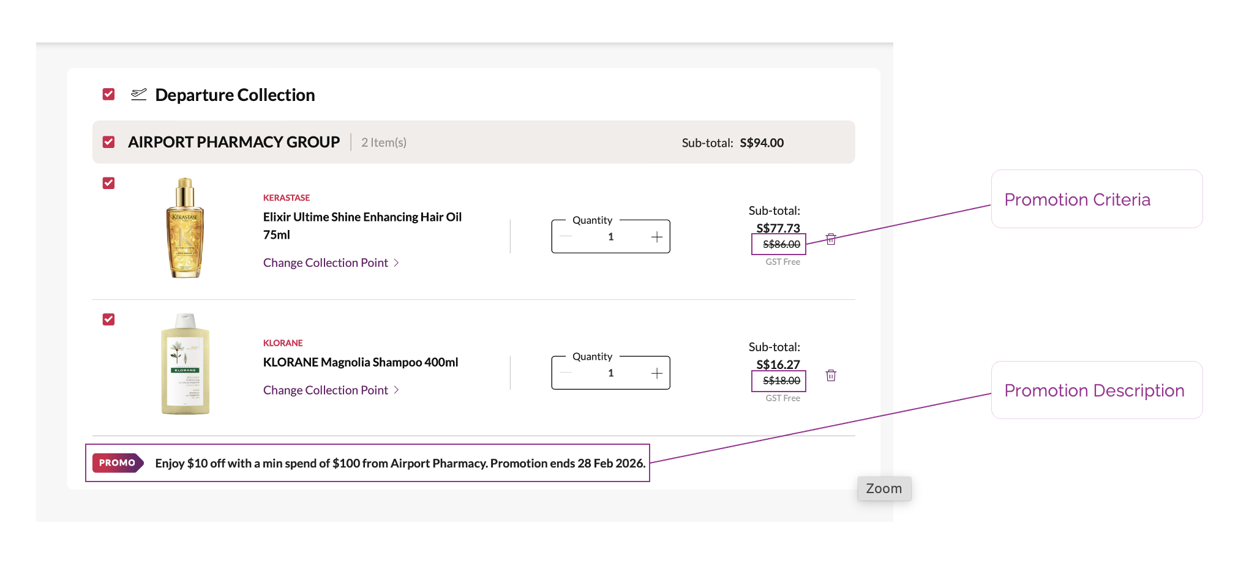Toggle the Airport Pharmacy Group checkbox
Viewport: 1249px width, 569px height.
[109, 142]
